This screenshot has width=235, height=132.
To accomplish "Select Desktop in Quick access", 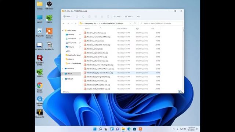I will point(71,34).
